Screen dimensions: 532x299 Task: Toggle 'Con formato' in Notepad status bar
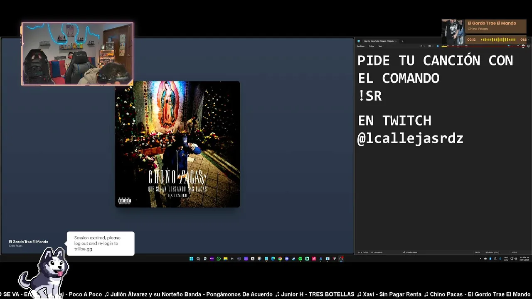pos(410,252)
